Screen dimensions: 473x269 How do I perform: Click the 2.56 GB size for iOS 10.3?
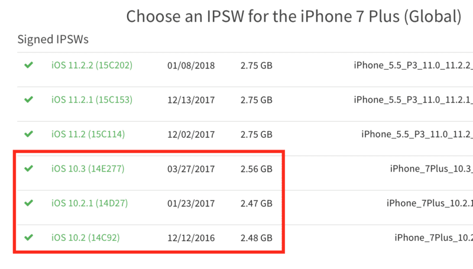tap(257, 169)
